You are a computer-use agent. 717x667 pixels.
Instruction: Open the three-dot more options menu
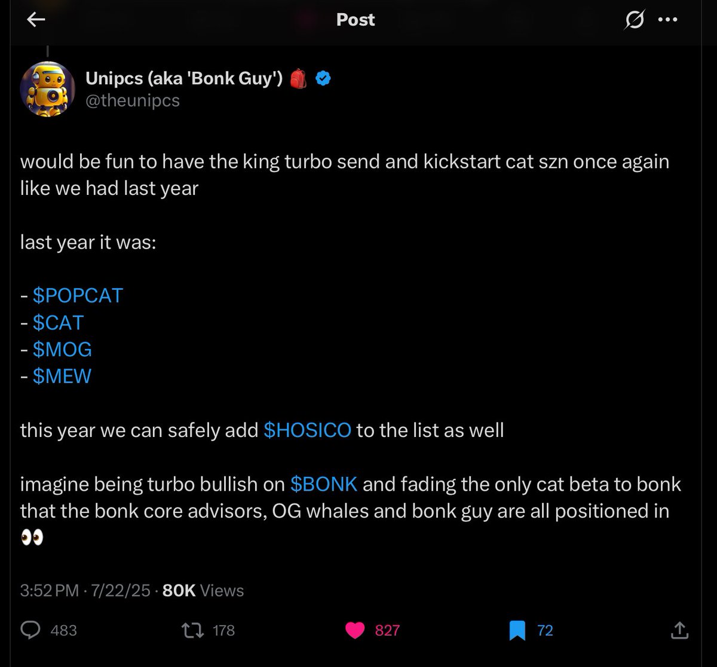667,20
